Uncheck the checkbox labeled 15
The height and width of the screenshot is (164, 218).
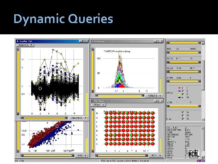tap(183, 115)
